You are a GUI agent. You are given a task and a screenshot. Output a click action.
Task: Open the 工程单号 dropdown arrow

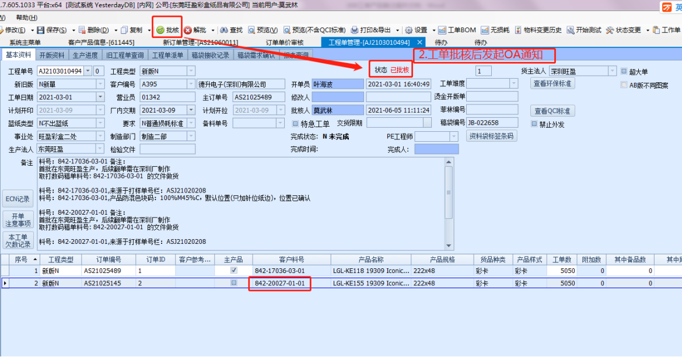[x=88, y=71]
